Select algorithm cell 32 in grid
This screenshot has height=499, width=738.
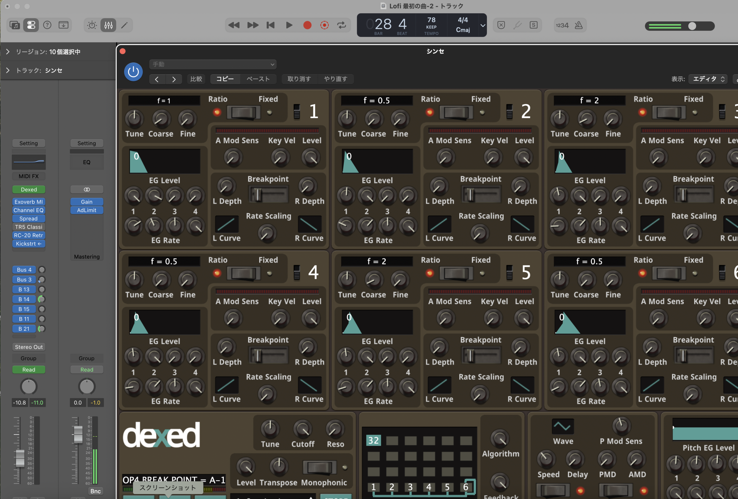(373, 440)
